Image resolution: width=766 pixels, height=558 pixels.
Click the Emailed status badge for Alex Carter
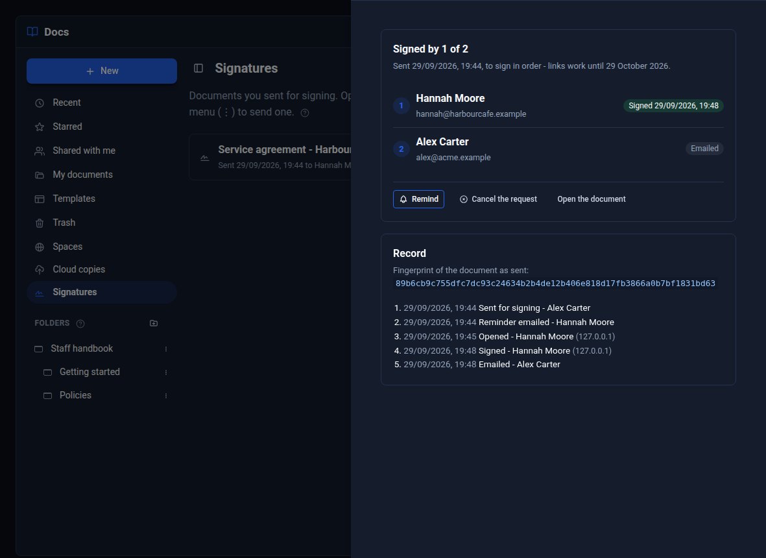pyautogui.click(x=704, y=149)
